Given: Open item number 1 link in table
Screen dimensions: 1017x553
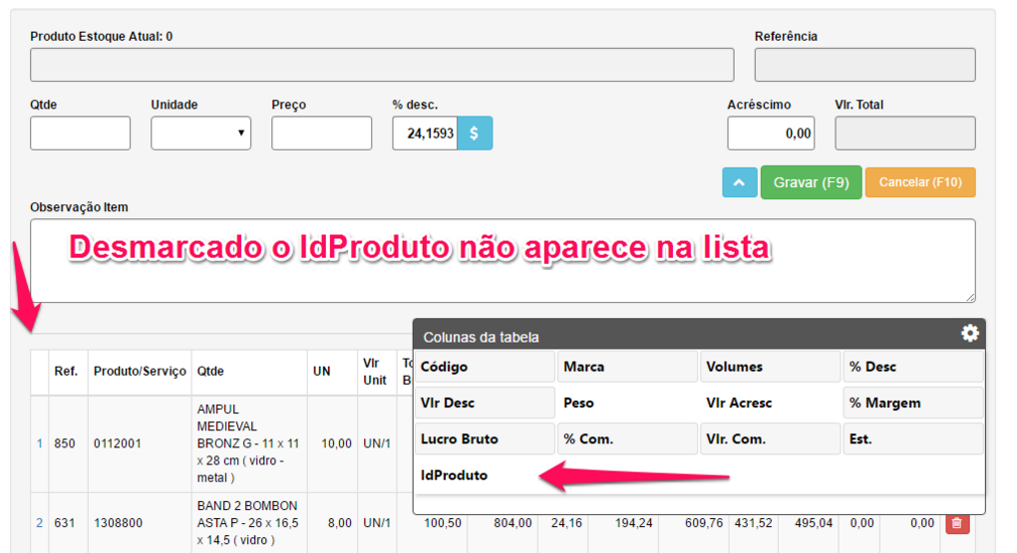Looking at the screenshot, I should [40, 443].
